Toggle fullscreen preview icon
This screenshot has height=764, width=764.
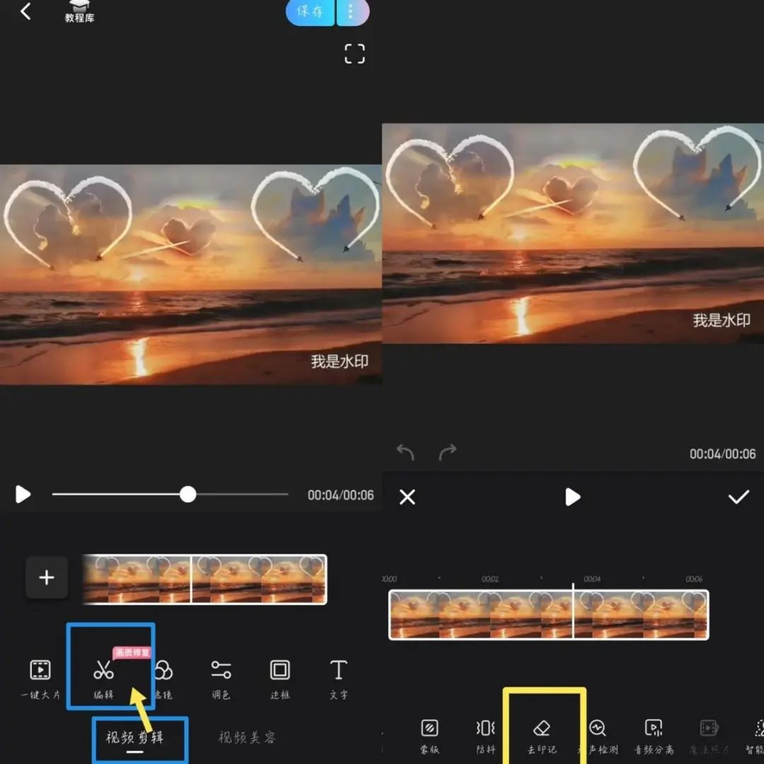354,54
